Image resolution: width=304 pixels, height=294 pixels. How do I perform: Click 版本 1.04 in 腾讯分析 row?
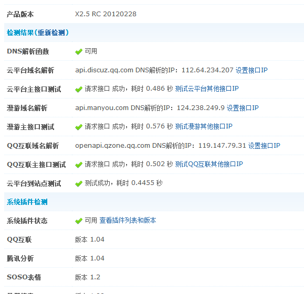tap(90, 258)
